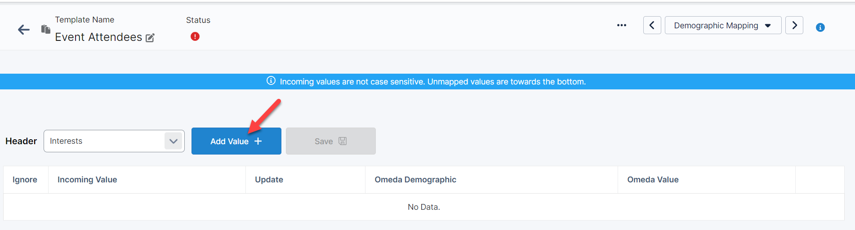855x230 pixels.
Task: Click the red status error icon
Action: coord(195,36)
